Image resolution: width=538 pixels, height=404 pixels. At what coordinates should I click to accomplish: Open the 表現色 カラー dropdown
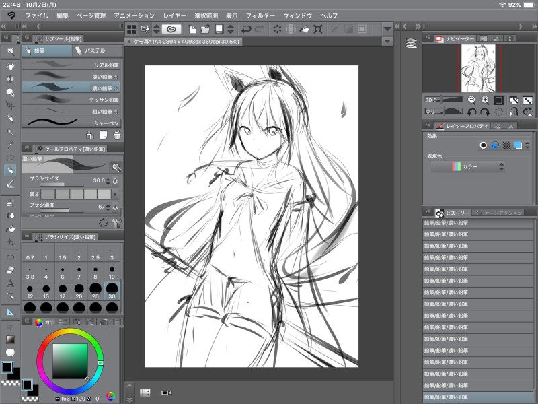pos(467,166)
